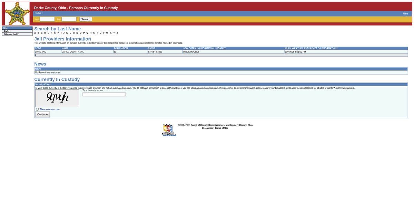Search last names starting with C

42,33
